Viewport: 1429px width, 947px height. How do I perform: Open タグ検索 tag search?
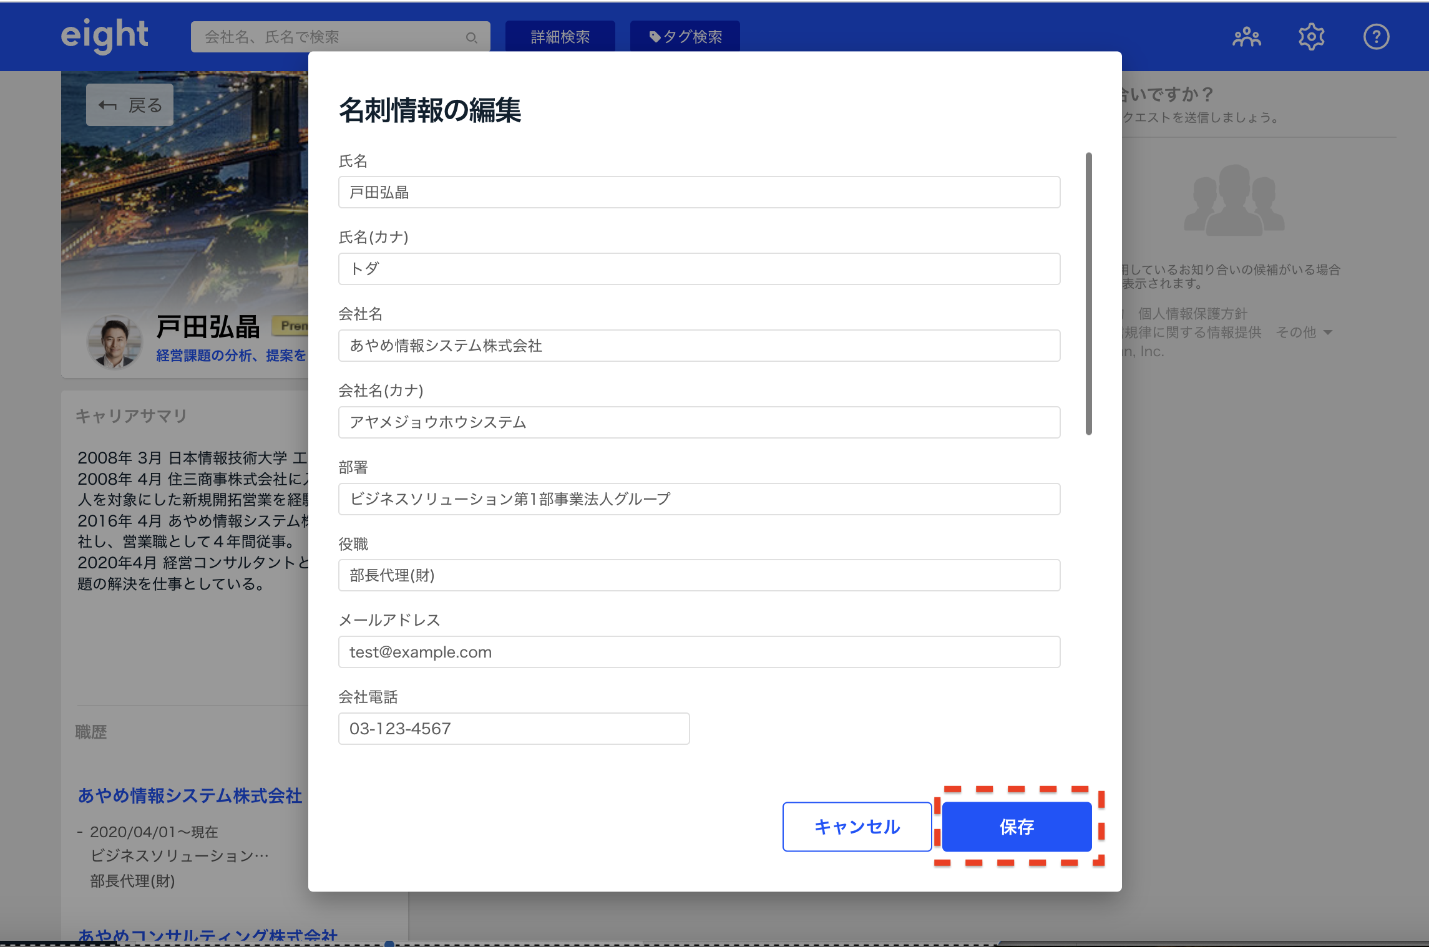pyautogui.click(x=685, y=37)
